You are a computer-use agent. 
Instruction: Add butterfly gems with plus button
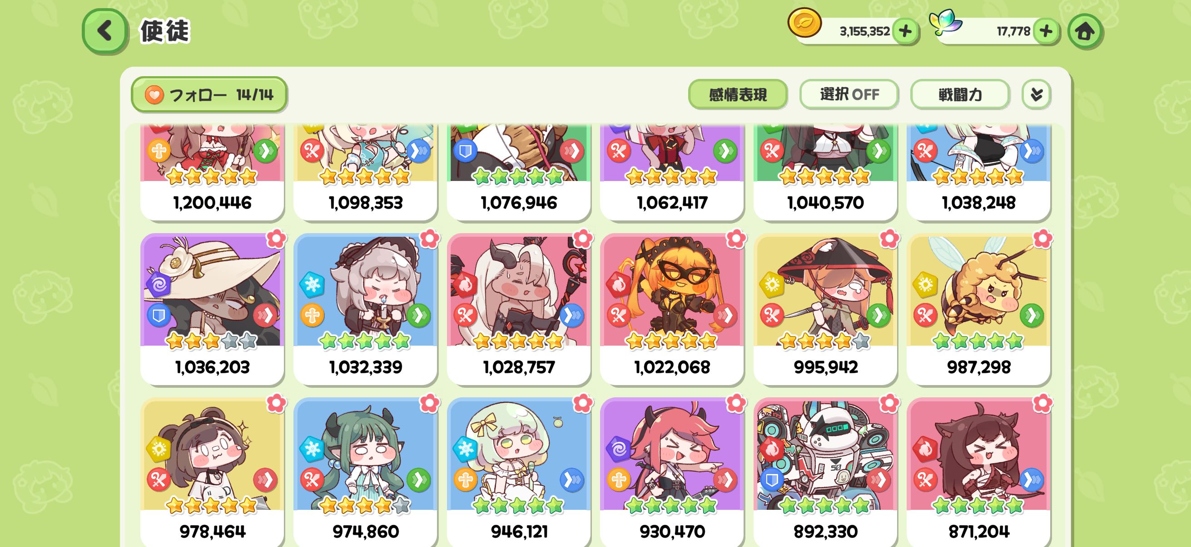pyautogui.click(x=1045, y=31)
